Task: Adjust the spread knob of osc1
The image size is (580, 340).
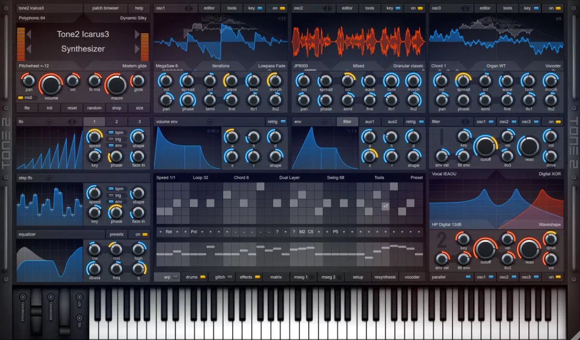Action: point(188,80)
